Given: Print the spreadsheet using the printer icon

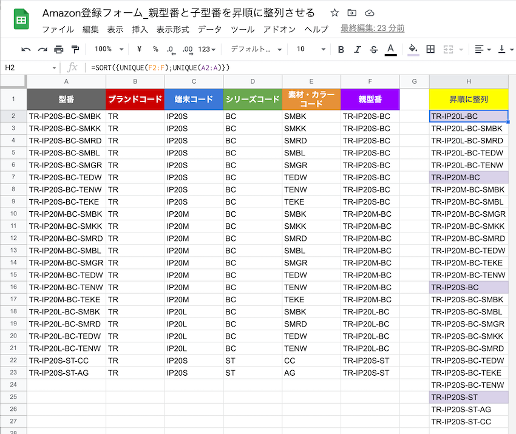Looking at the screenshot, I should pos(58,49).
